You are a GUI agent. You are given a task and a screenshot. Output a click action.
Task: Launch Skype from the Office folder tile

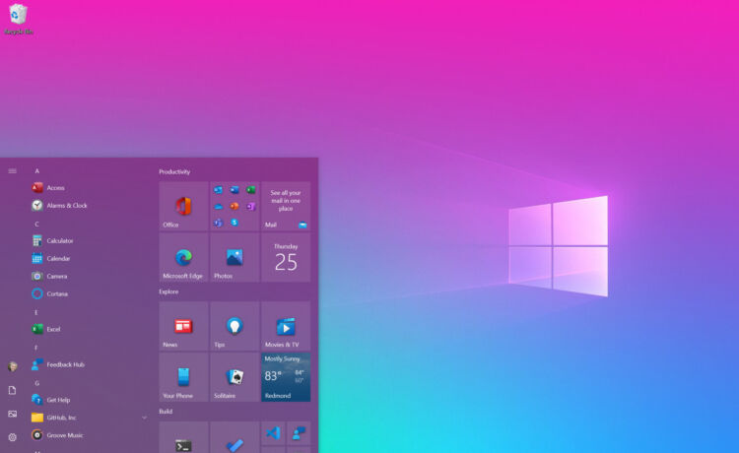pyautogui.click(x=235, y=223)
